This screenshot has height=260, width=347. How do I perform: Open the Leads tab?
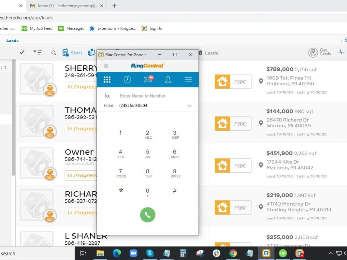[12, 41]
